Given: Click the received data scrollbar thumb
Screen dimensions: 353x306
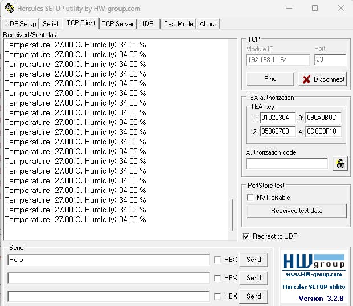Looking at the screenshot, I should (232, 215).
